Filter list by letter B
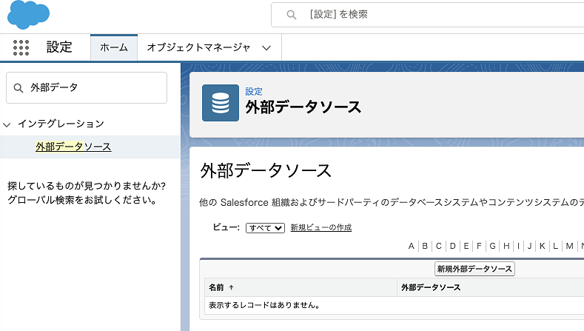 tap(425, 246)
